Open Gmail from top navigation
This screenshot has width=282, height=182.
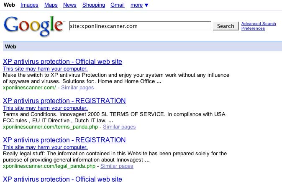coord(118,5)
